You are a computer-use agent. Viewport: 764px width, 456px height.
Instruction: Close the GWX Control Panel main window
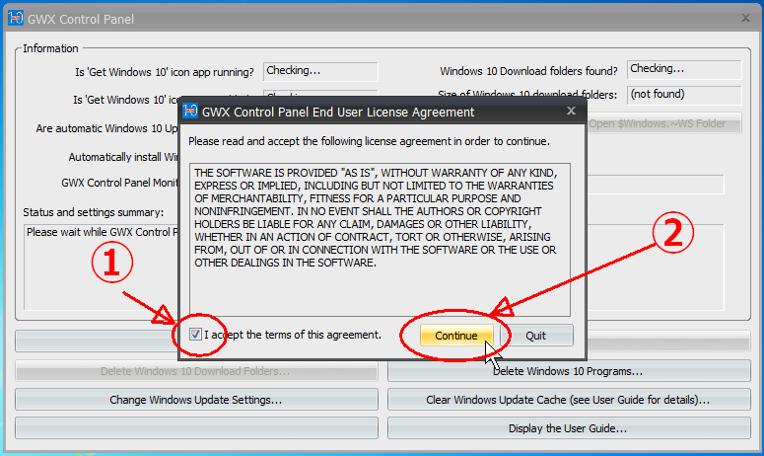(x=744, y=18)
